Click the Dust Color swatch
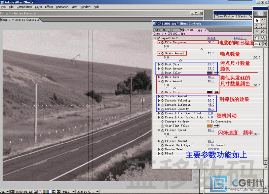 point(209,73)
